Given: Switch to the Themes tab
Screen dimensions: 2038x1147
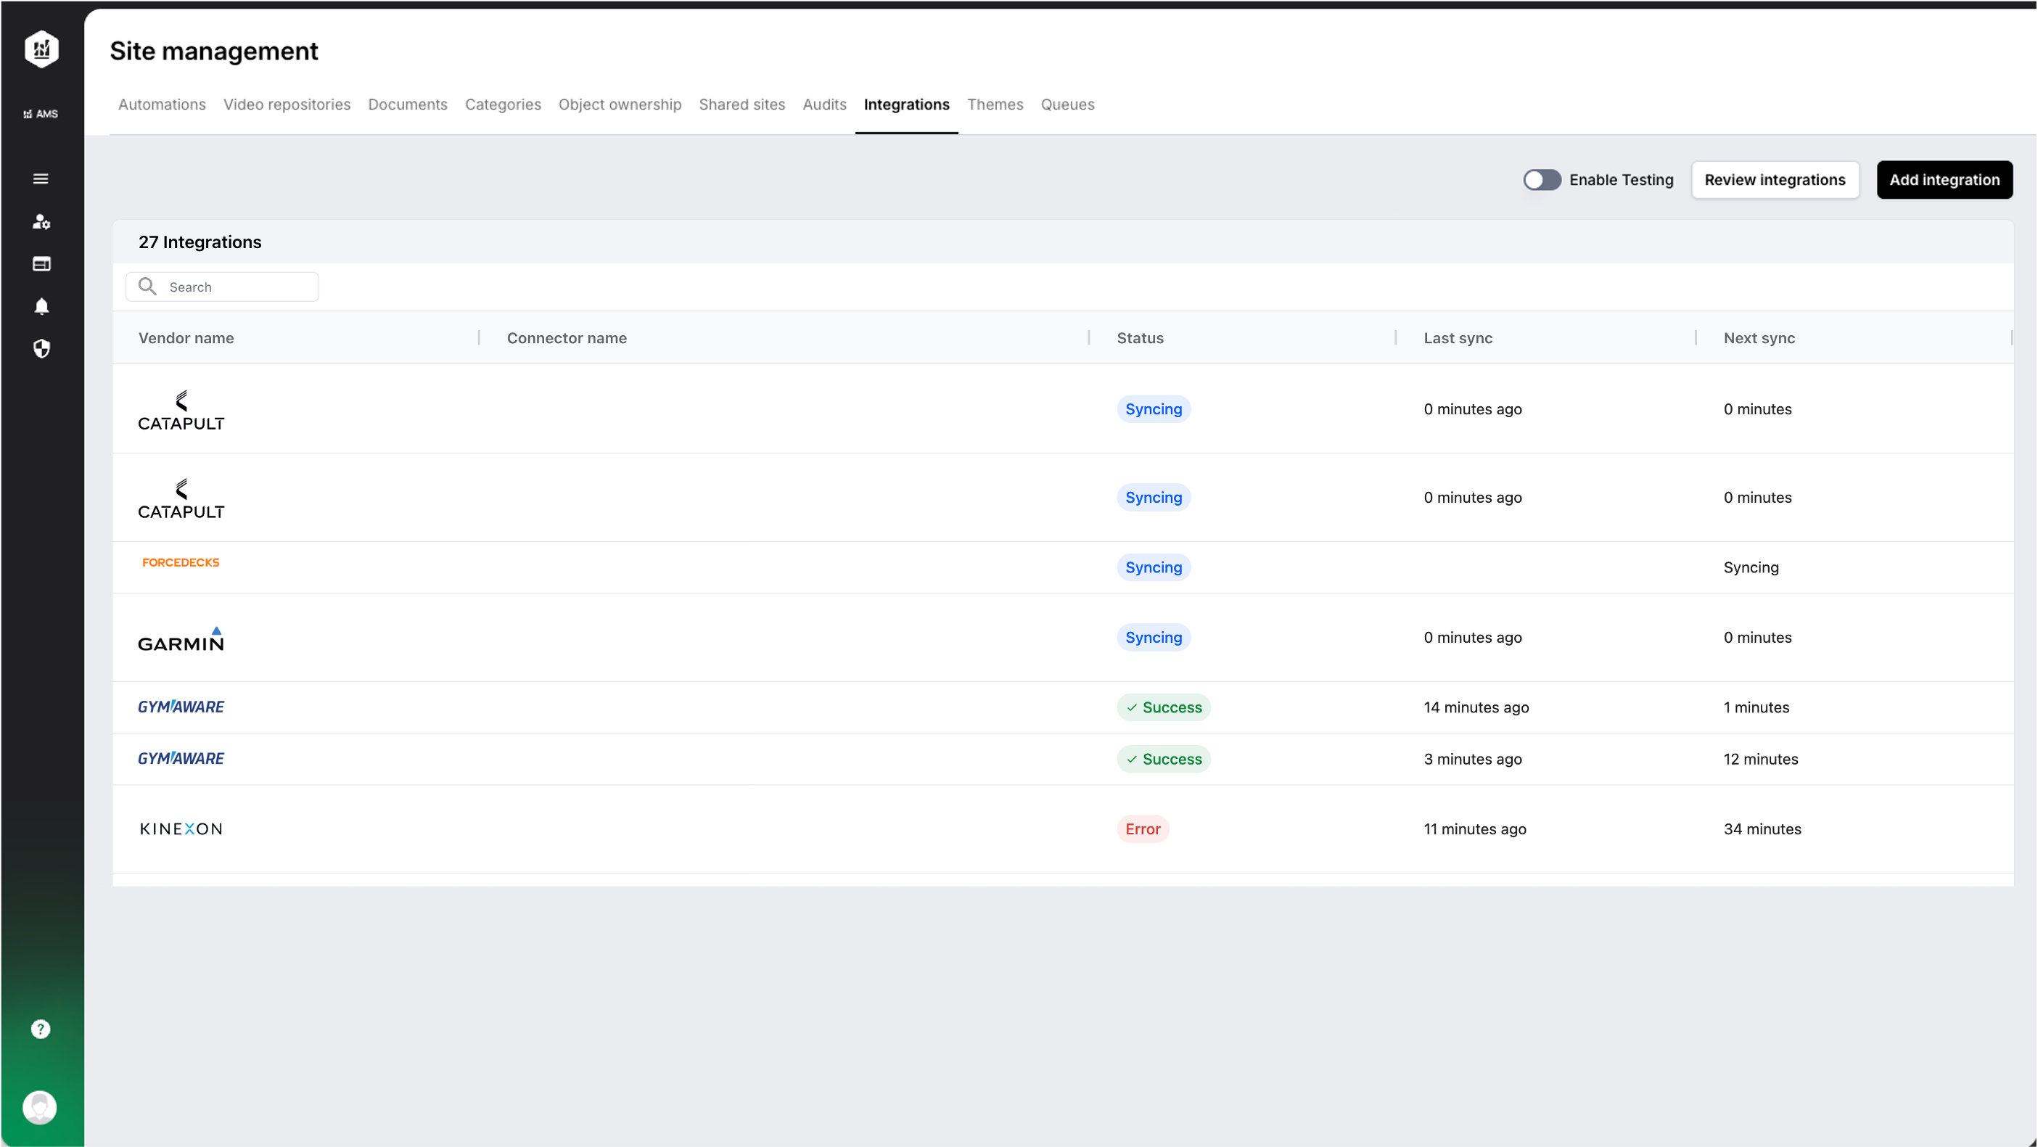Looking at the screenshot, I should [995, 104].
